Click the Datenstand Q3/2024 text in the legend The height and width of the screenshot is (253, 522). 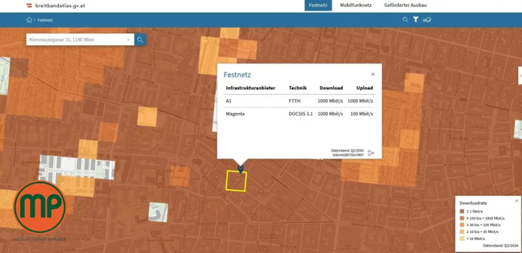(501, 246)
